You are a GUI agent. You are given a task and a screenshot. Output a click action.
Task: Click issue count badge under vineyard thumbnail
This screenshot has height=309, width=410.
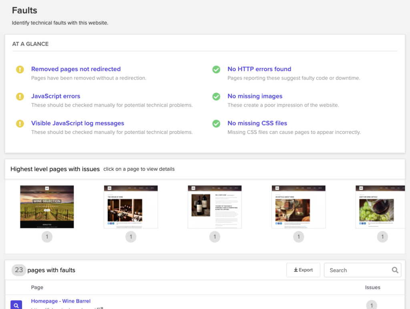pos(47,237)
